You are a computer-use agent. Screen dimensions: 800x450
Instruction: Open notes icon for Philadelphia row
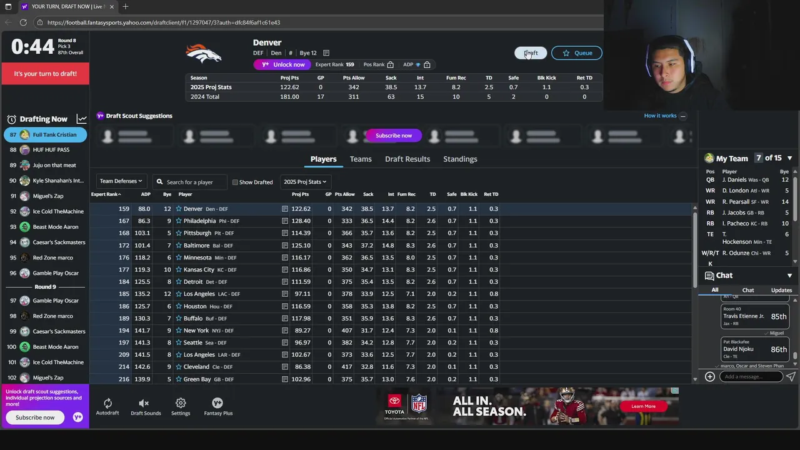point(285,221)
